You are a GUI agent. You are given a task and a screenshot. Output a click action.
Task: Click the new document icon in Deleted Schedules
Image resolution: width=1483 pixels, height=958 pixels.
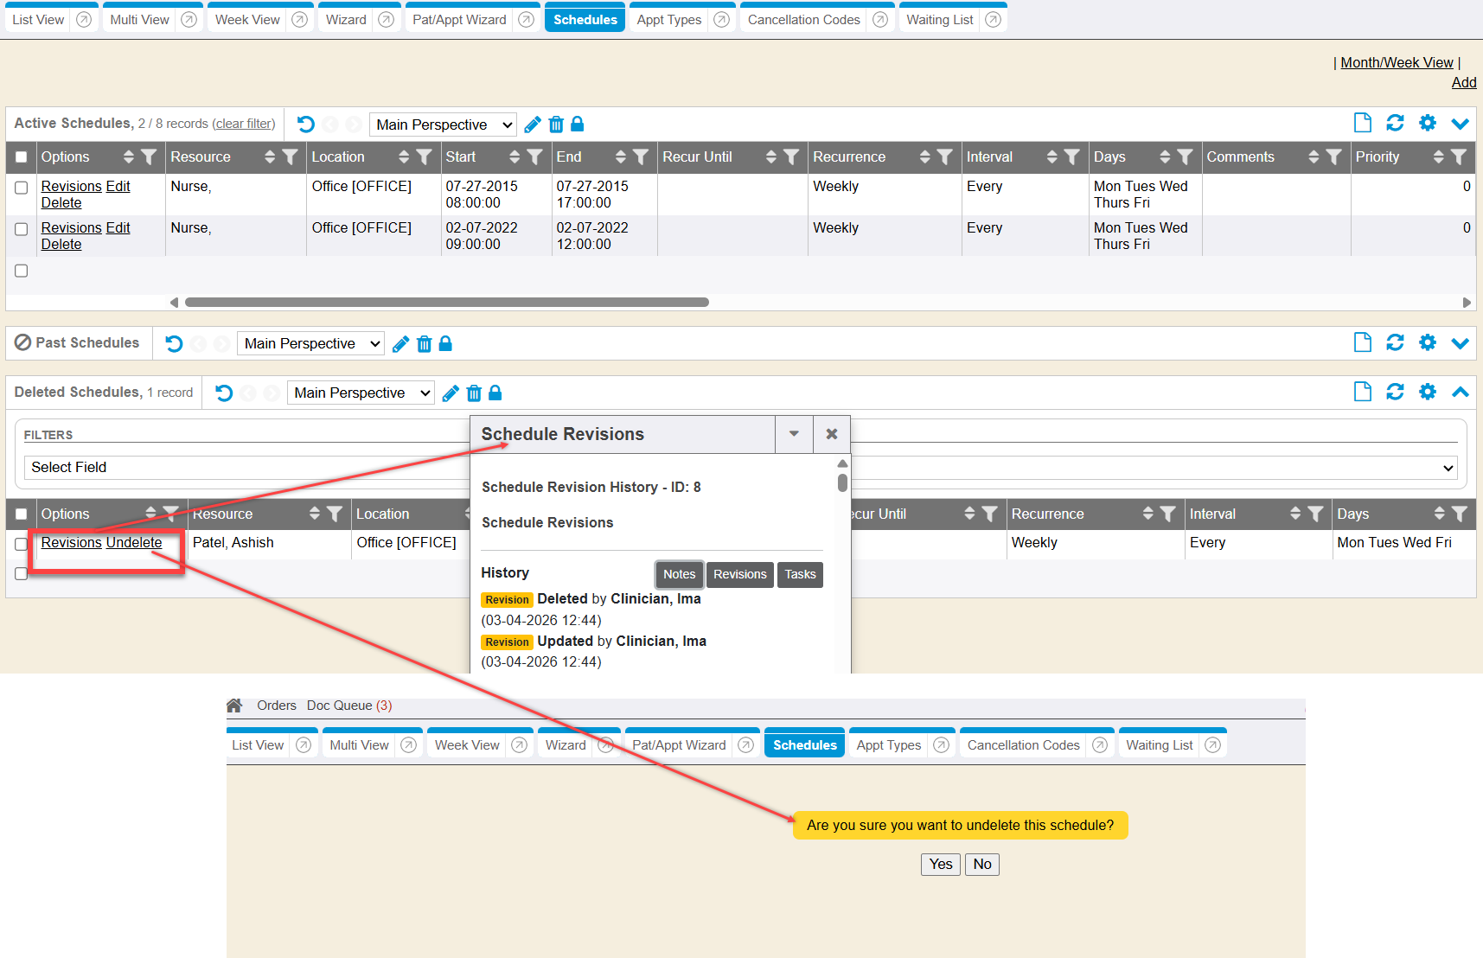[1363, 393]
